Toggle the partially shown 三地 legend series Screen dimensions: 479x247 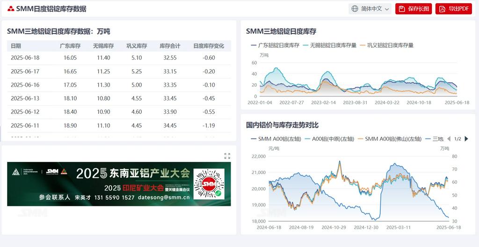pyautogui.click(x=434, y=139)
